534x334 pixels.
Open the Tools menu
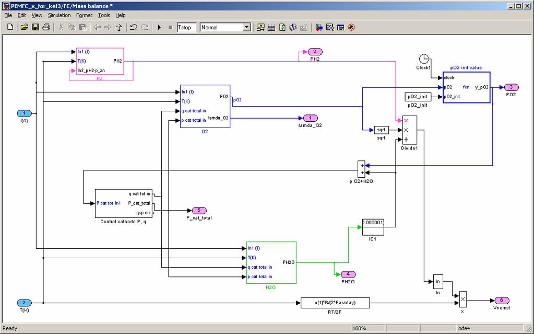pos(104,15)
